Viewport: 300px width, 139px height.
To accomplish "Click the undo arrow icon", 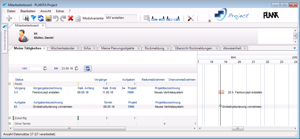I will 56,18.
